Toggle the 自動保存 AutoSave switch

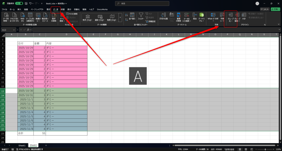click(19, 3)
